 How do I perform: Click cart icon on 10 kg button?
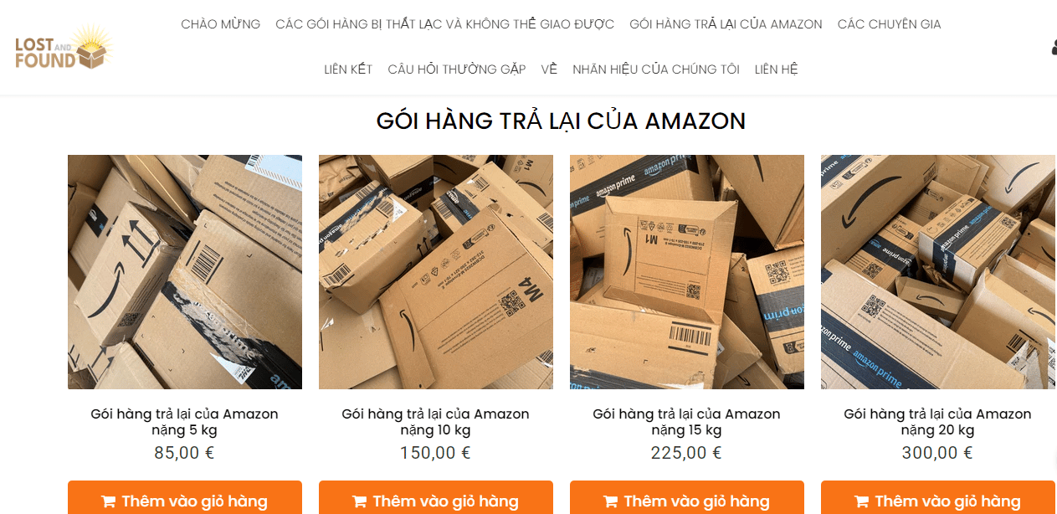359,501
